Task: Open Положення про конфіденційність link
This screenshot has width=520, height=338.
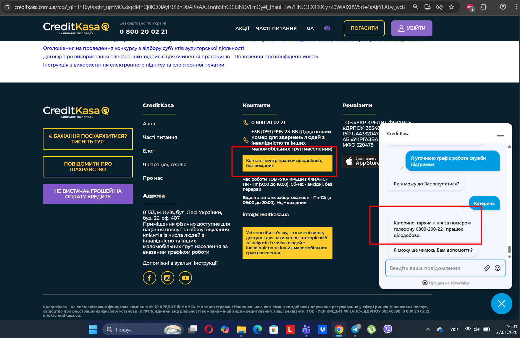Action: click(276, 56)
